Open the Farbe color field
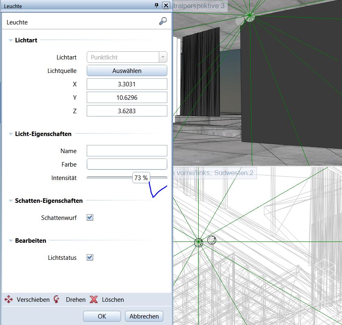The width and height of the screenshot is (342, 325). pyautogui.click(x=127, y=164)
